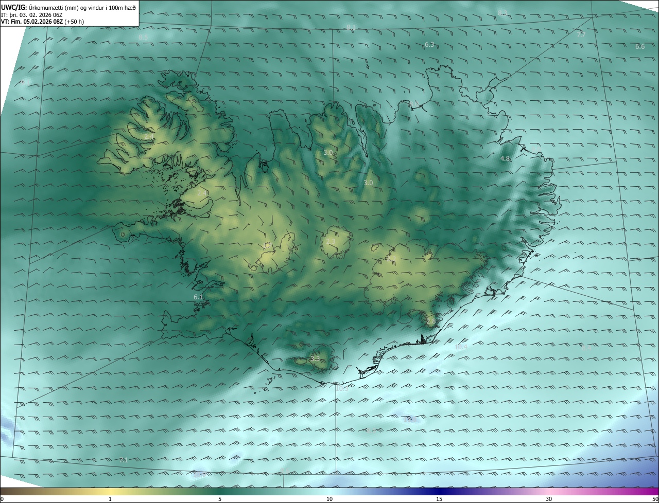Click the 3.3 value label on map

pyautogui.click(x=315, y=358)
